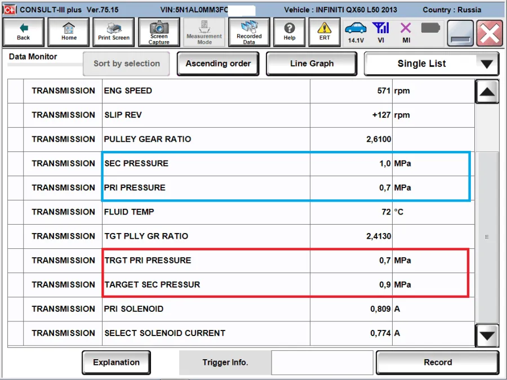Toggle Ascending order sorting

(x=218, y=64)
